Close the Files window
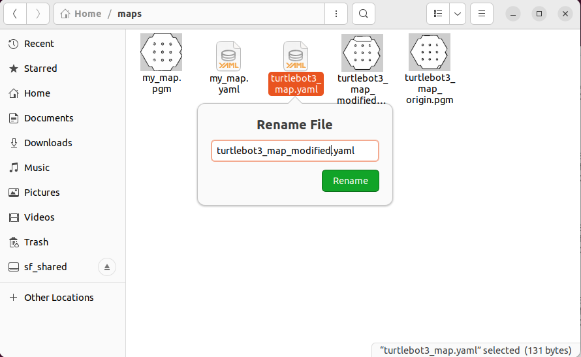581x357 pixels. point(565,14)
